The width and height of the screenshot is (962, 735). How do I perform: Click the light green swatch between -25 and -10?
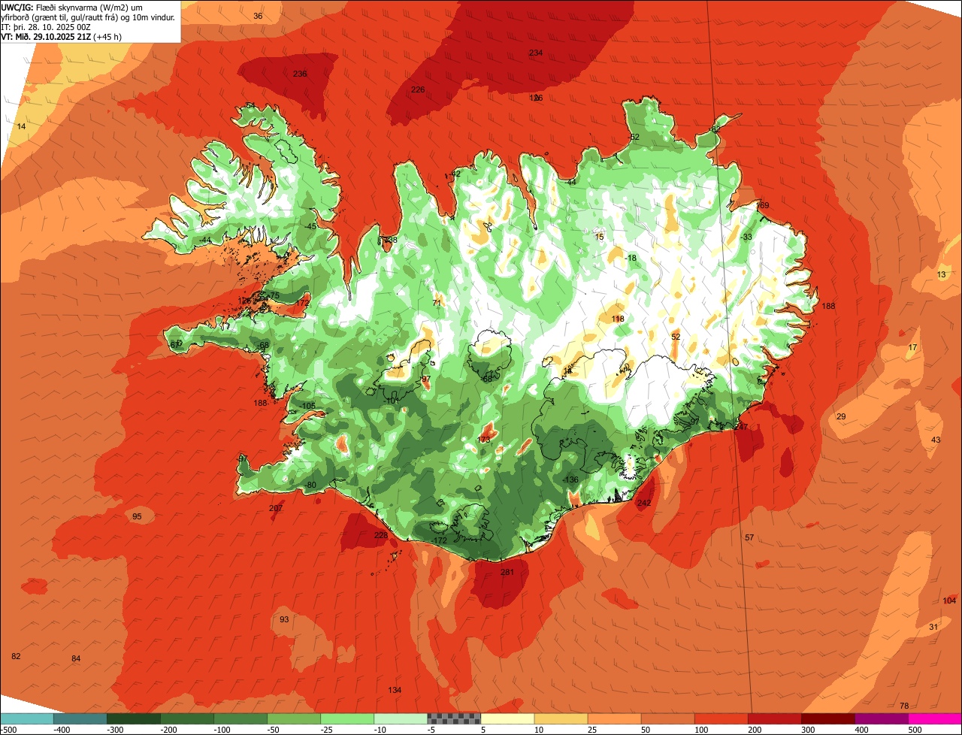coord(347,718)
